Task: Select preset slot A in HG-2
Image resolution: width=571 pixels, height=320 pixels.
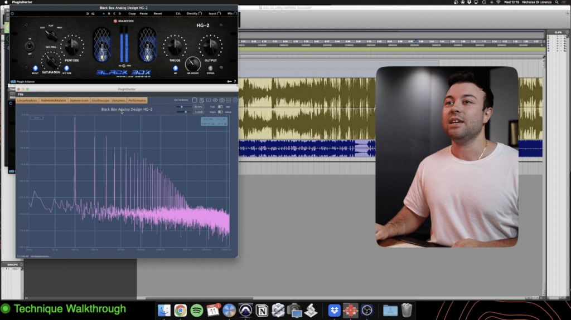Action: (x=104, y=13)
